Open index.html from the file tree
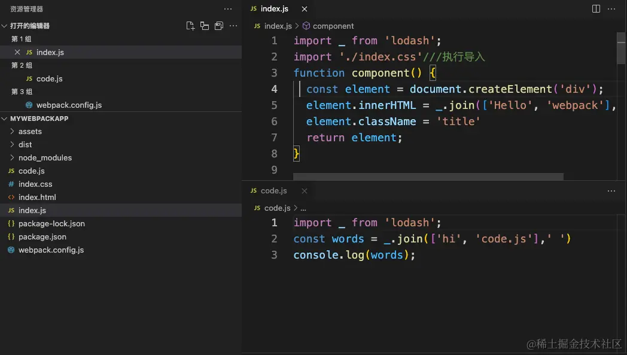Screen dimensions: 627x355 pos(37,198)
